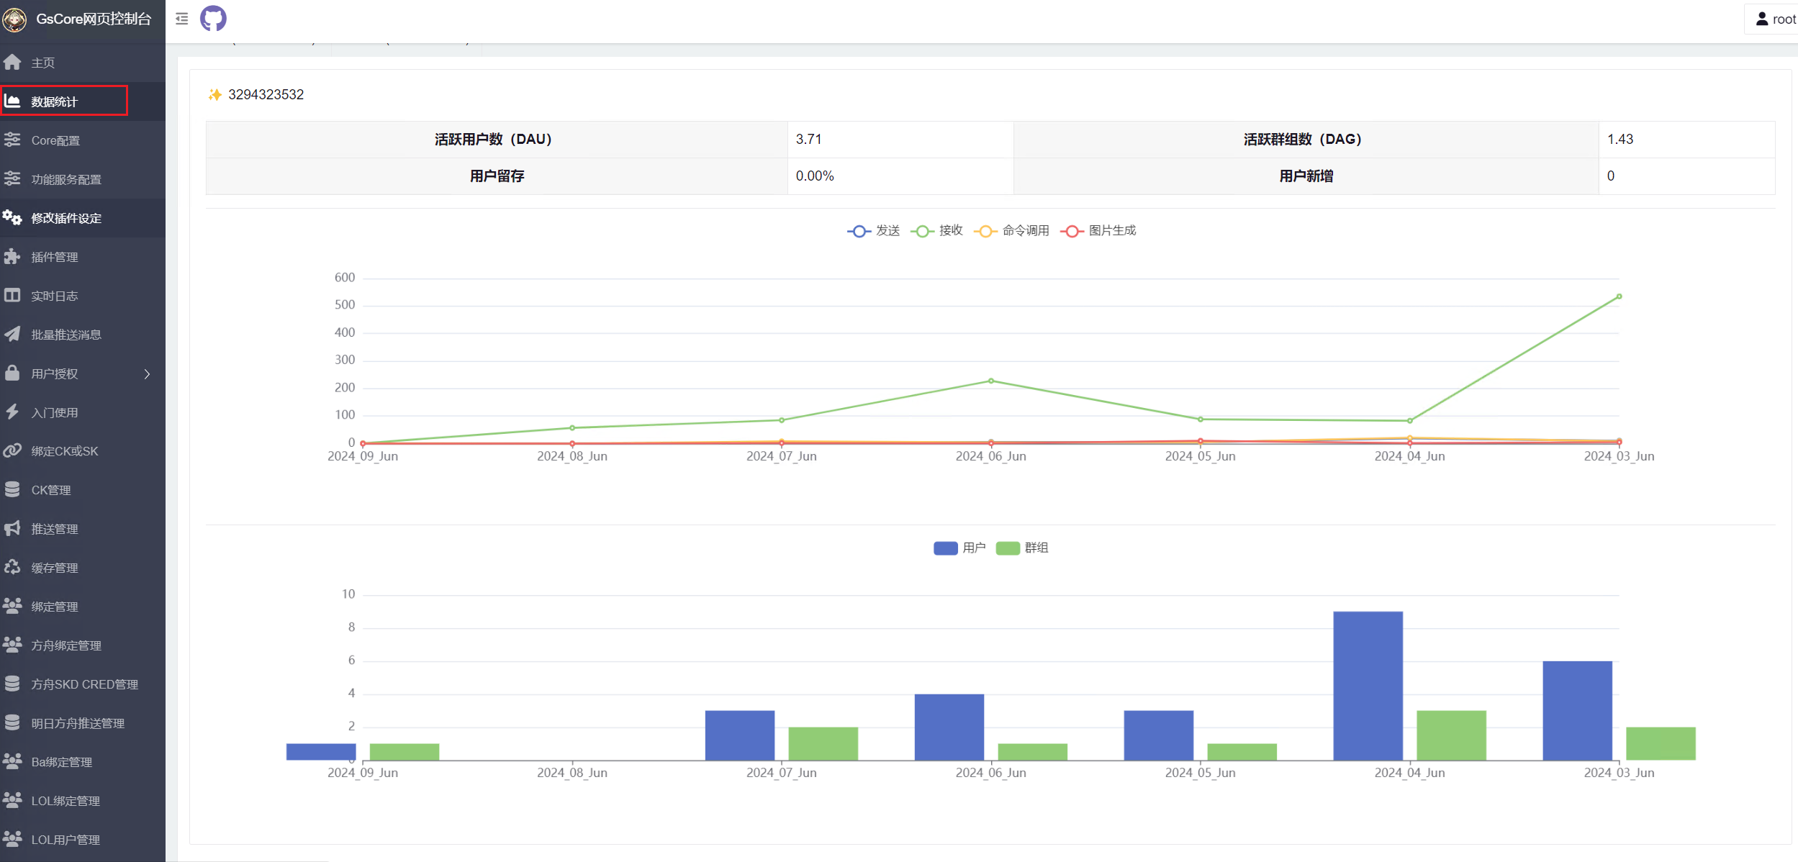Click the columns icon for 实时日志

point(12,296)
